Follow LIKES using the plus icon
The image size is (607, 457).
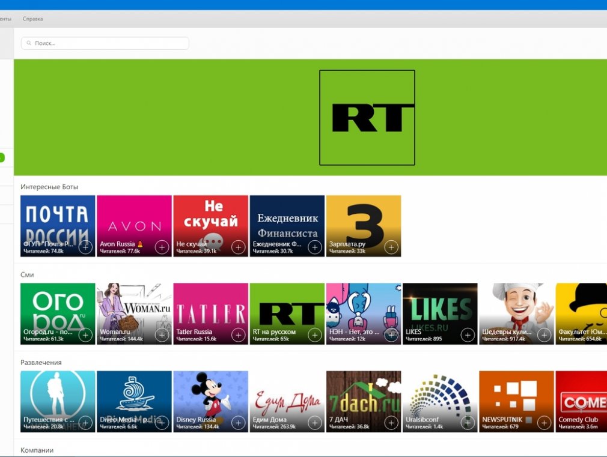point(468,334)
